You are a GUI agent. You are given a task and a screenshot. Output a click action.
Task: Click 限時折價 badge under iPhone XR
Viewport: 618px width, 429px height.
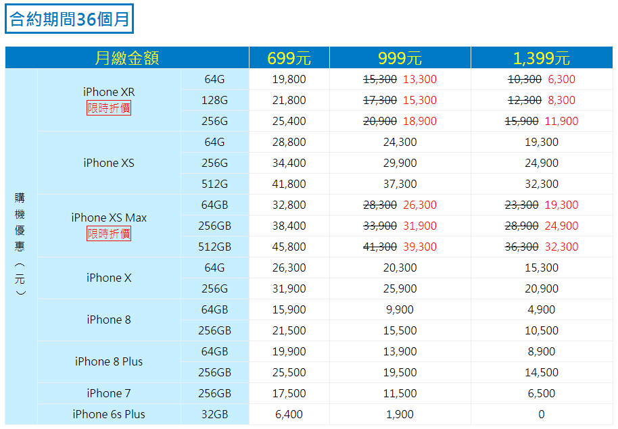tap(109, 108)
